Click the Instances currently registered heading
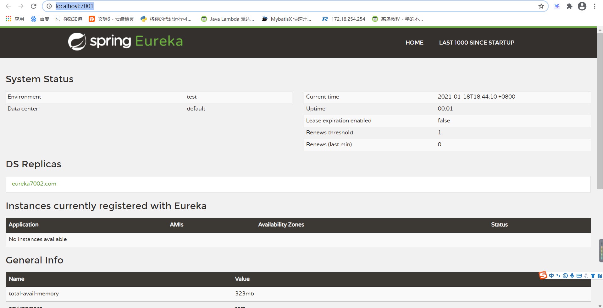Viewport: 603px width, 308px height. click(106, 206)
